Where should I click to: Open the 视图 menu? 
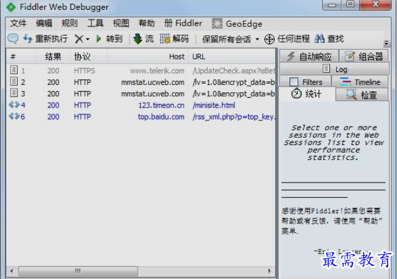[x=121, y=23]
